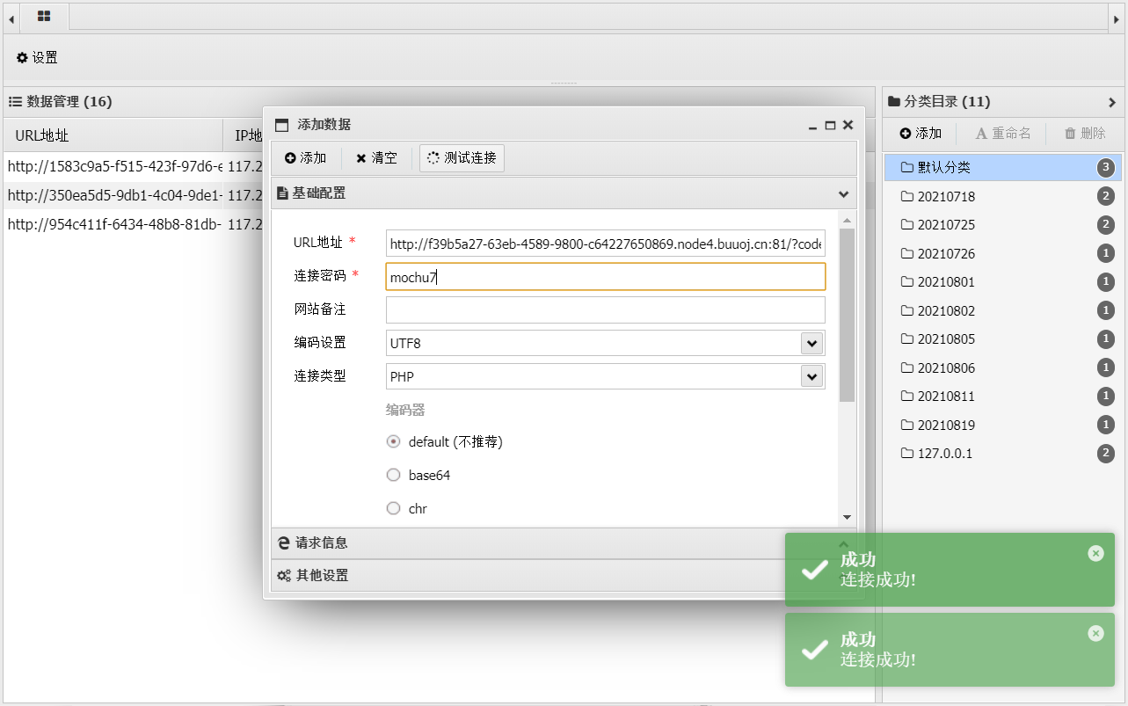Click the grid home tab icon
The width and height of the screenshot is (1128, 706).
coord(43,16)
